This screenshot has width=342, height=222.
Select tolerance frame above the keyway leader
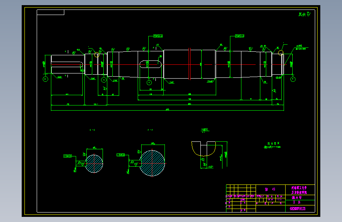point(158,36)
